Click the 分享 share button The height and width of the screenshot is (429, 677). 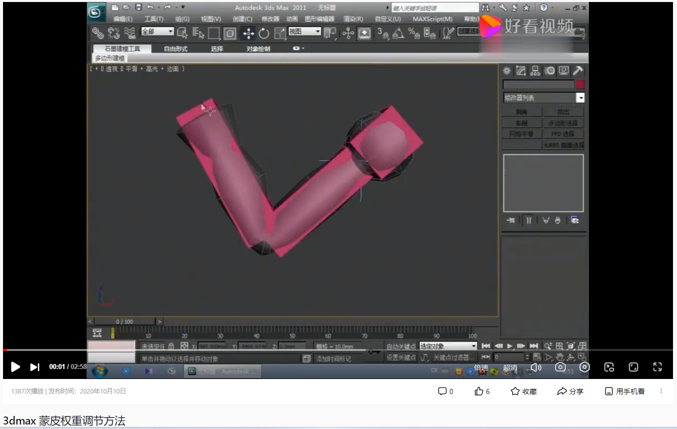tap(570, 391)
